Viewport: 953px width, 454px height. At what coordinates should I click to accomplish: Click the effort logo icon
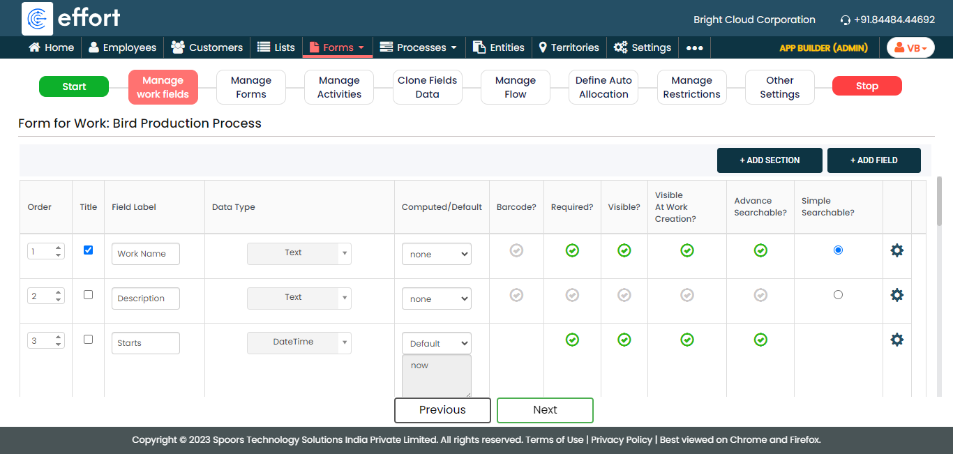tap(37, 18)
